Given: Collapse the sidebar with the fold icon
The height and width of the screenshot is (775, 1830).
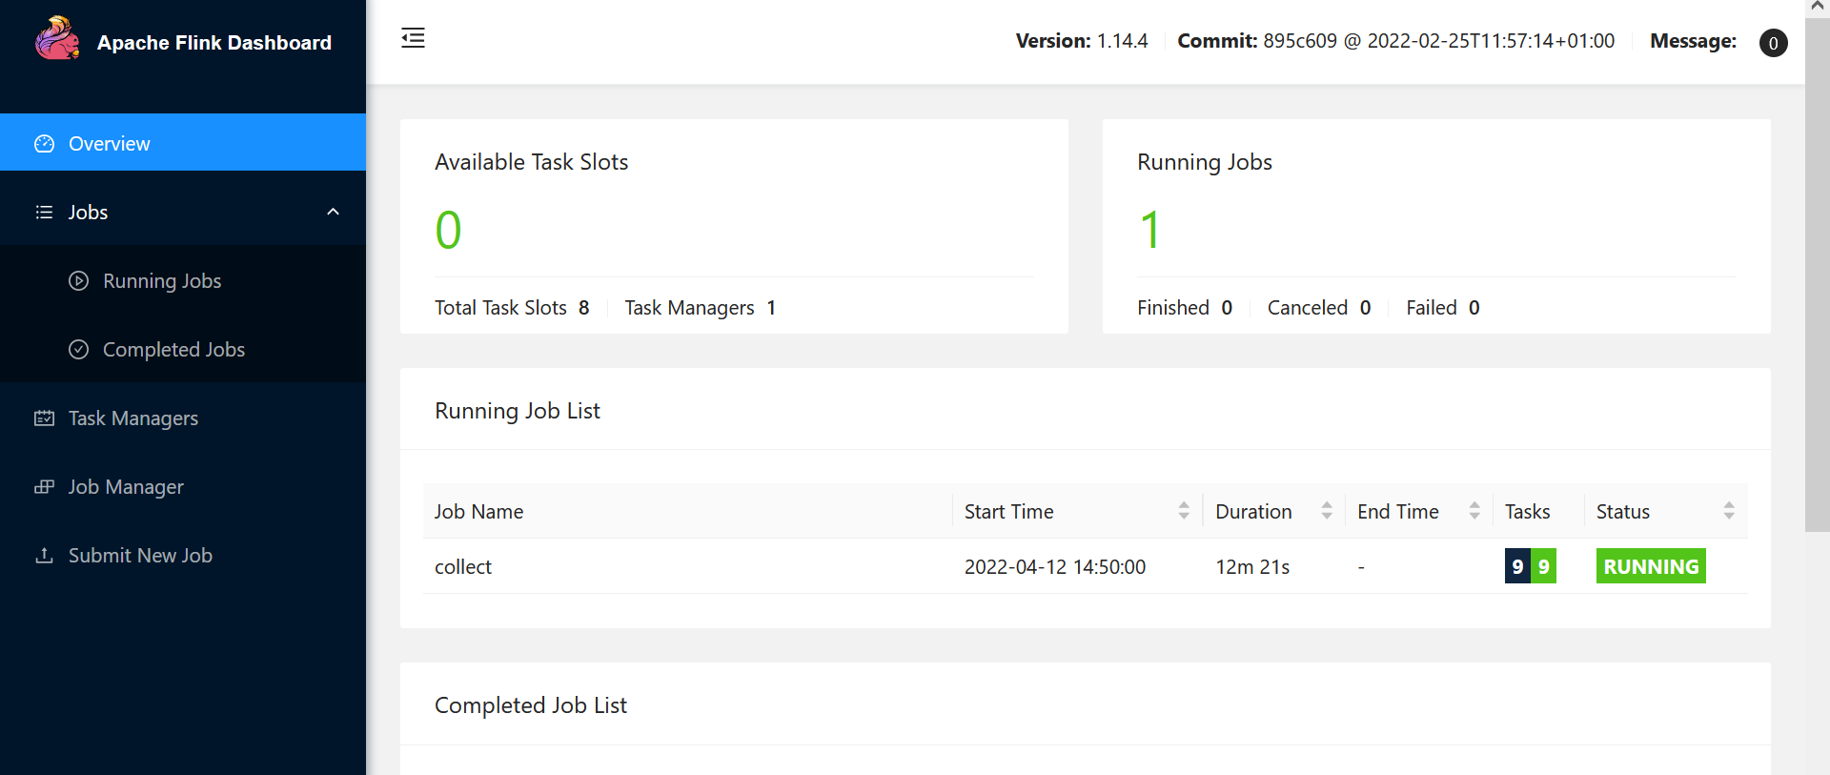Looking at the screenshot, I should pos(413,38).
